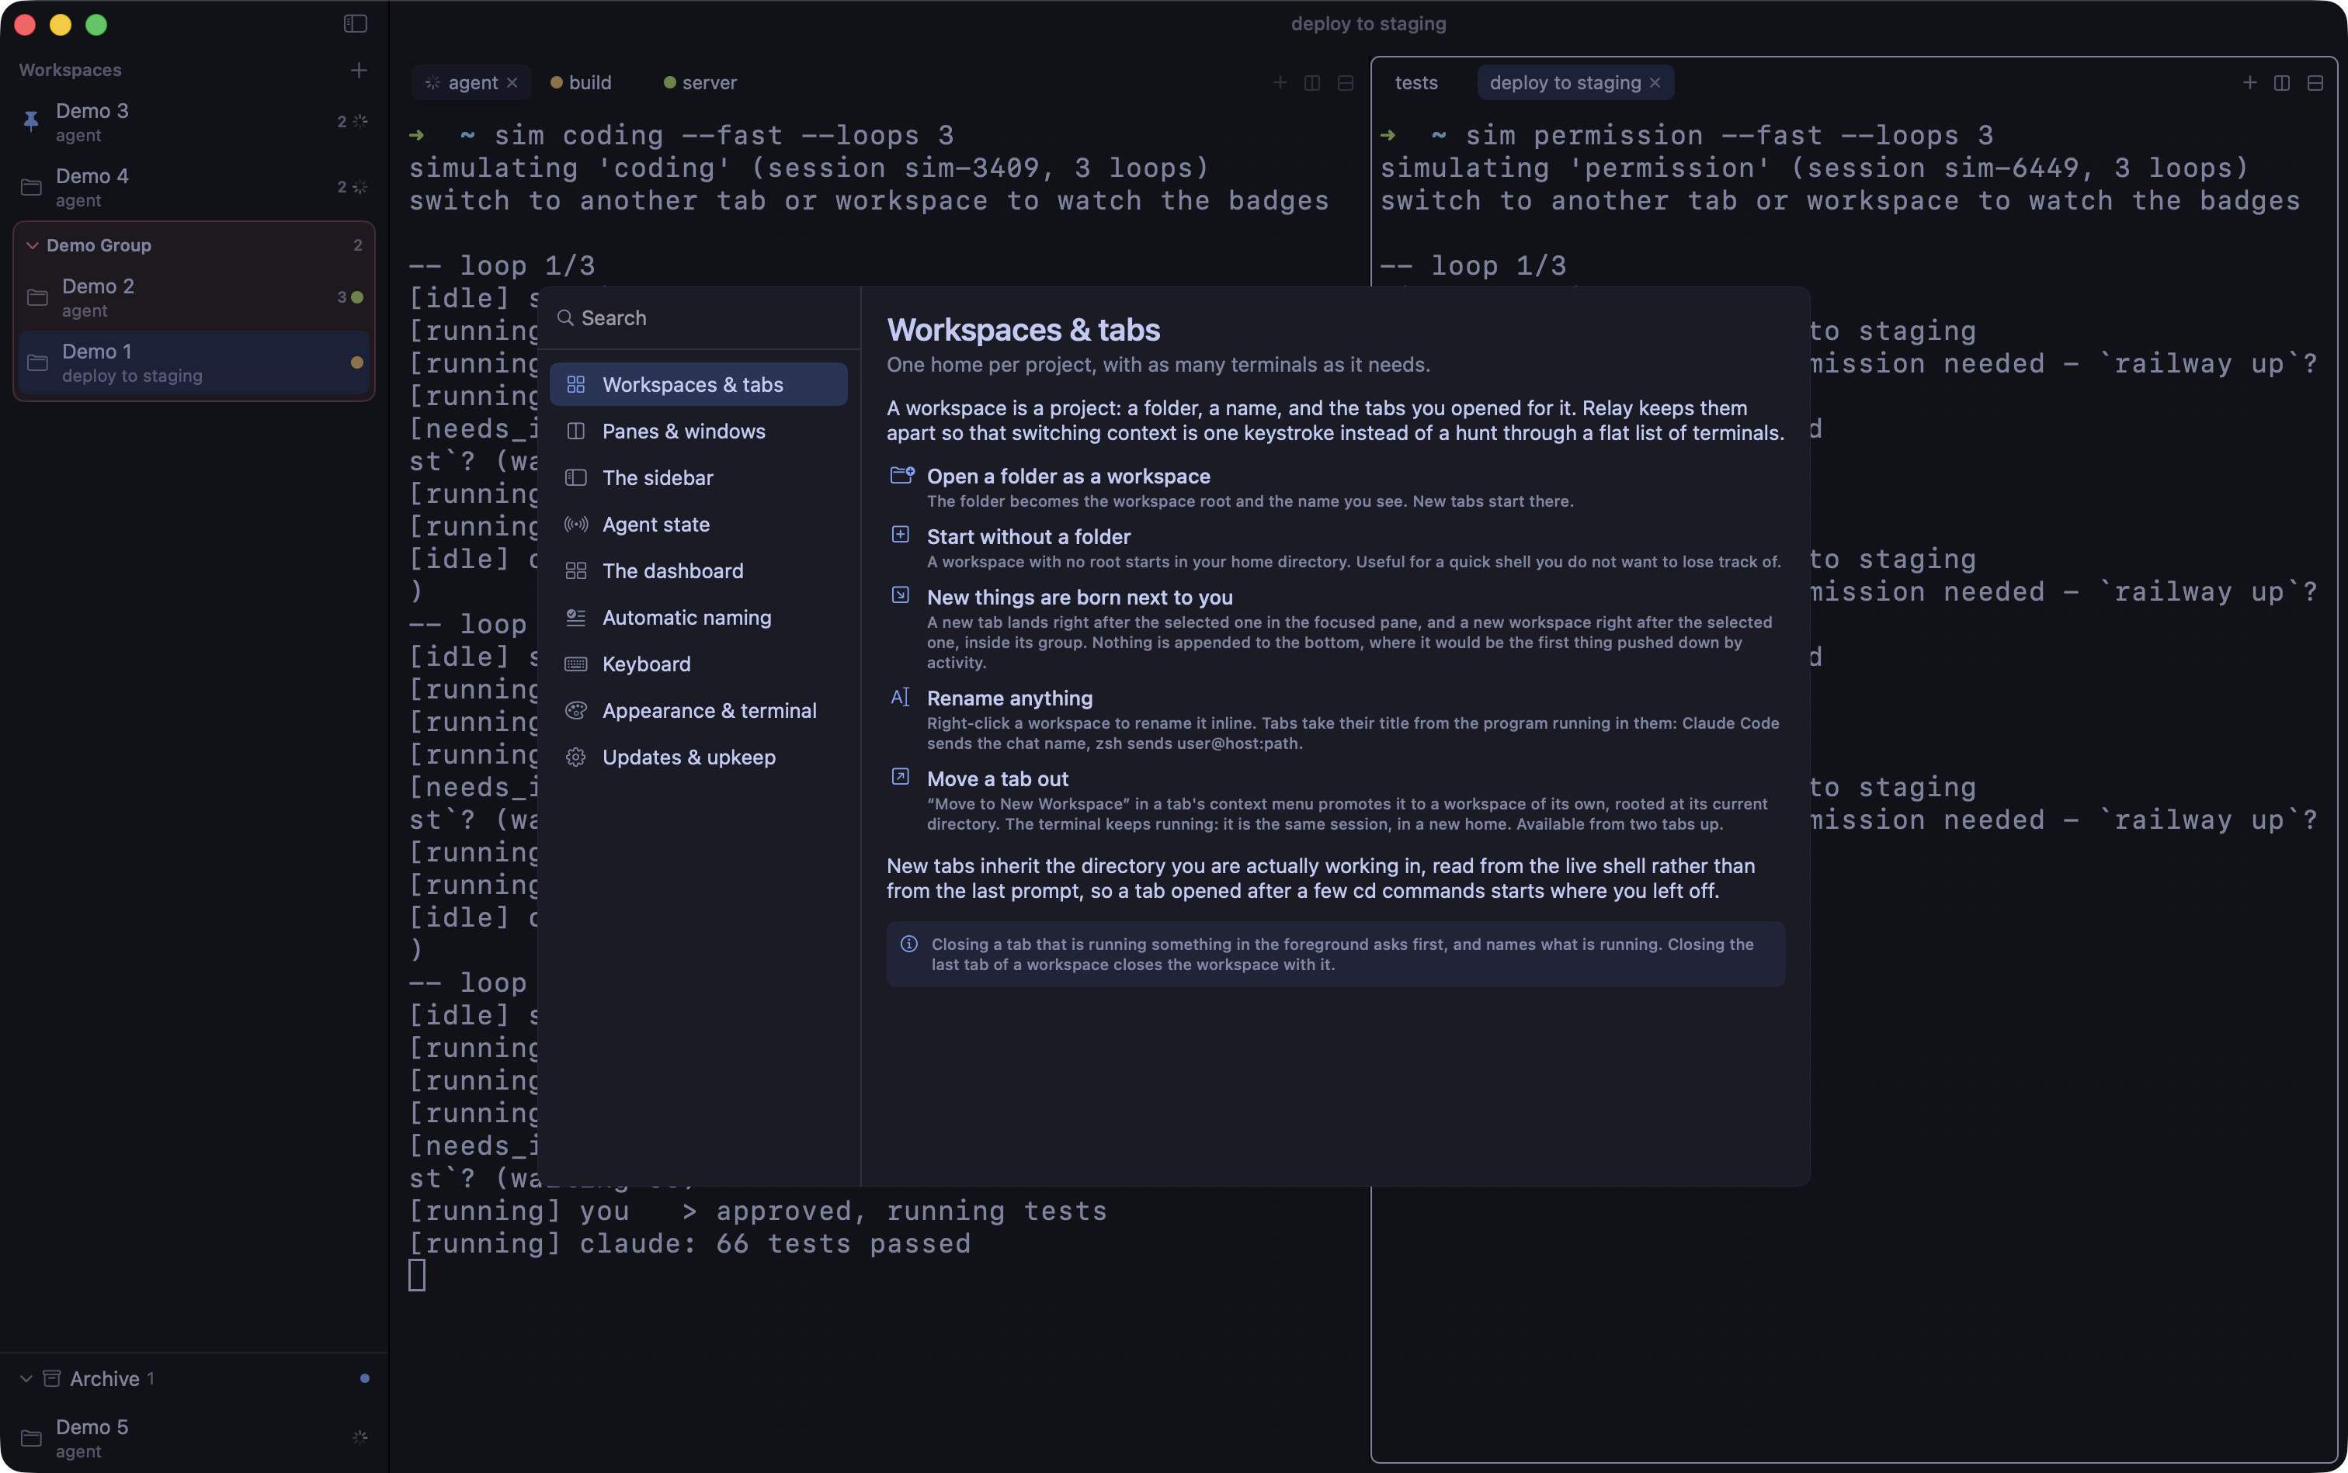This screenshot has height=1473, width=2348.
Task: Click the window title 'deploy to staging'
Action: coord(1368,23)
